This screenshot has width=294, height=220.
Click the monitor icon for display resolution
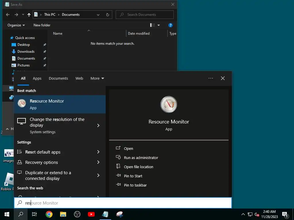22,121
